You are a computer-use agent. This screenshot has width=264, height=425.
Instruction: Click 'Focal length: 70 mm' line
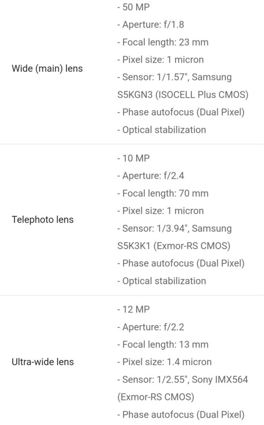click(x=163, y=193)
